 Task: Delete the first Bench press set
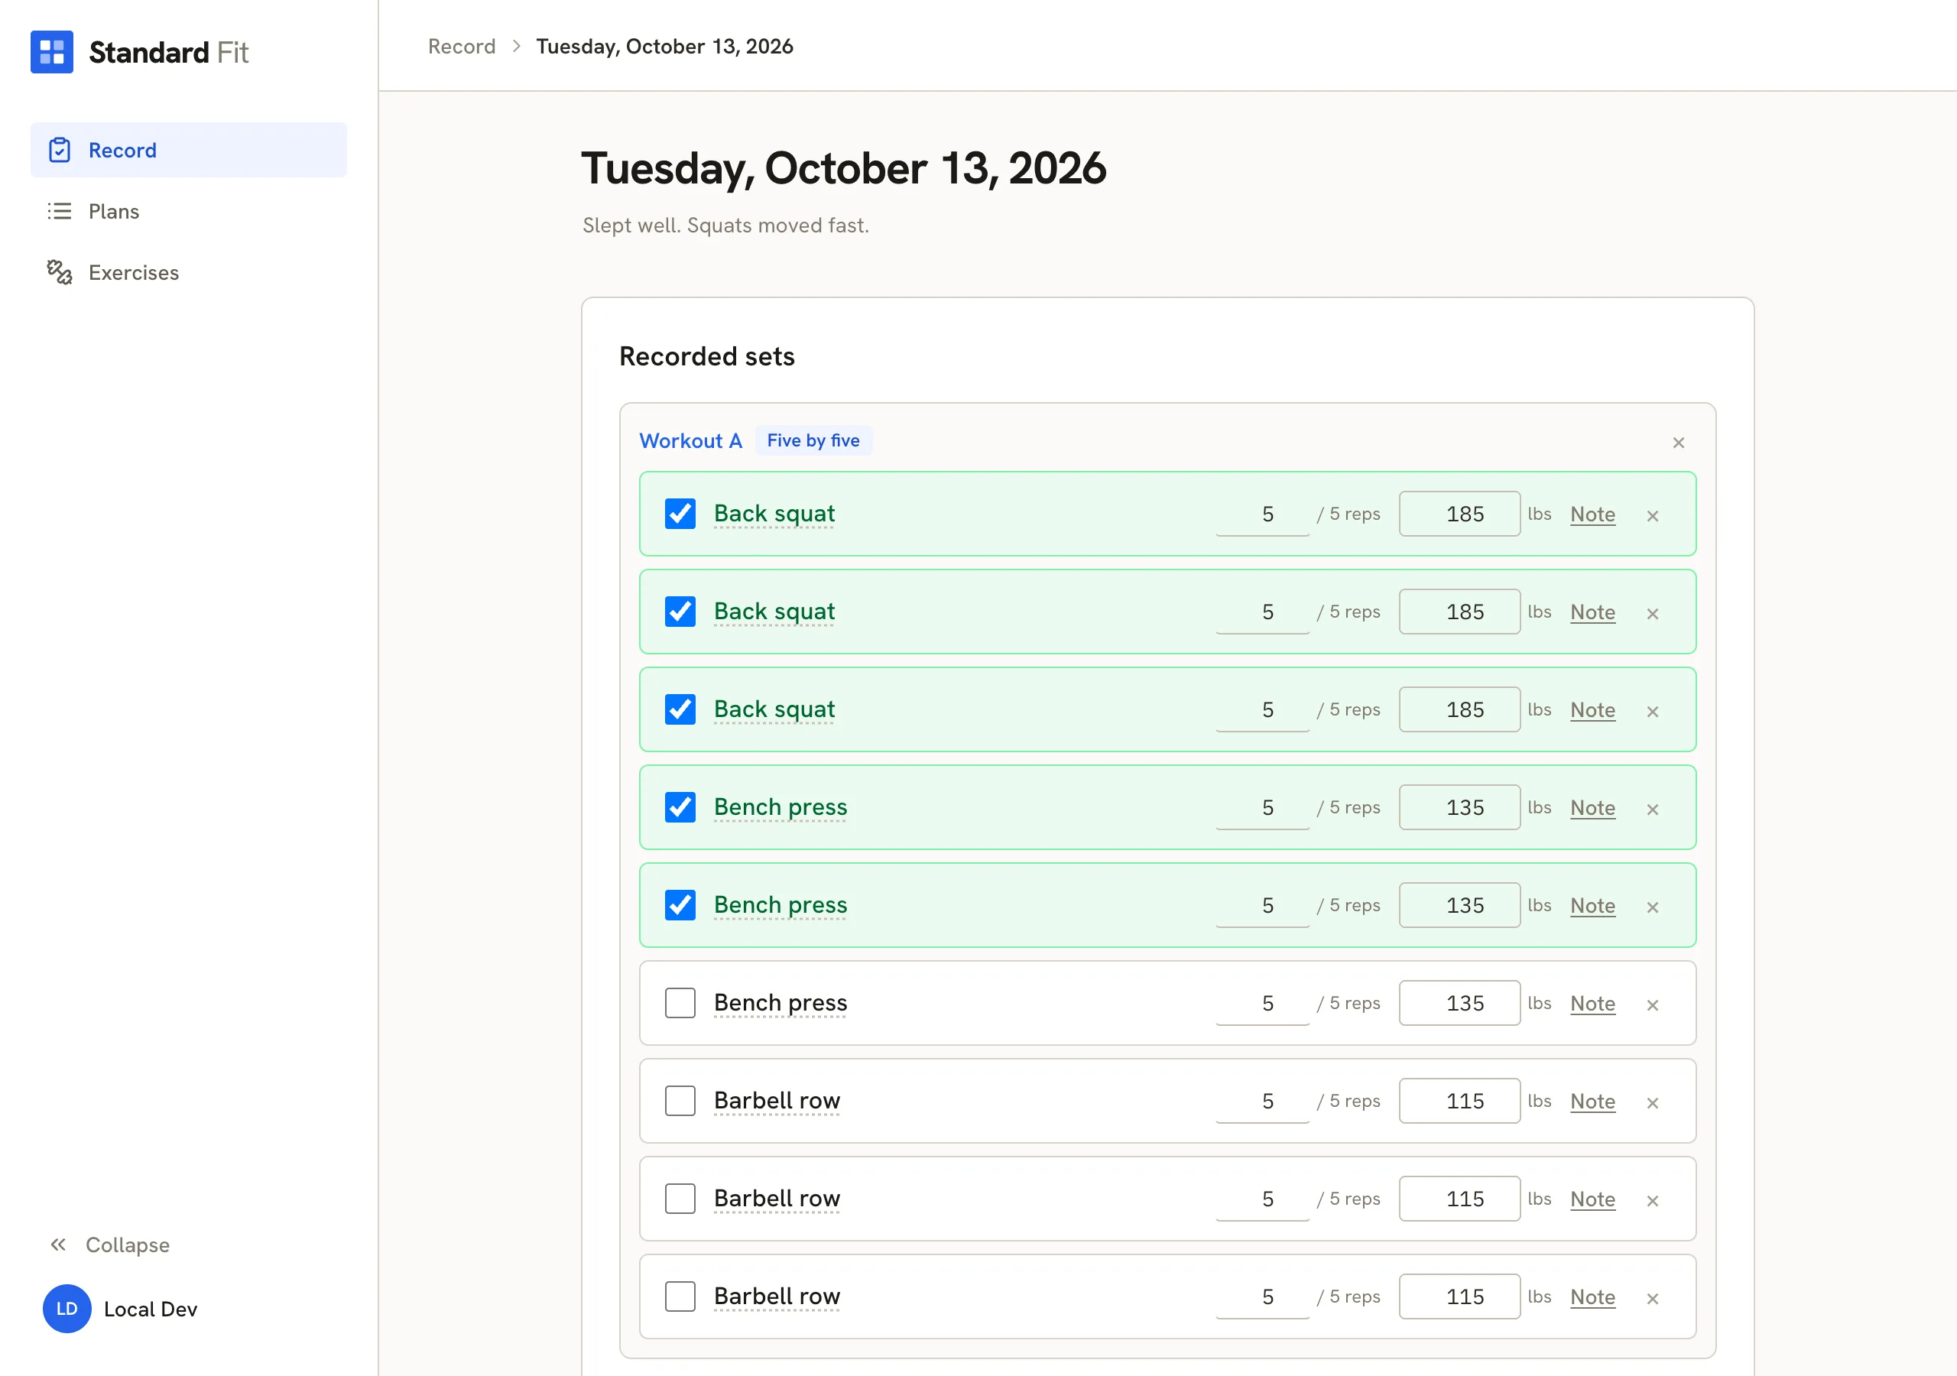pyautogui.click(x=1653, y=809)
